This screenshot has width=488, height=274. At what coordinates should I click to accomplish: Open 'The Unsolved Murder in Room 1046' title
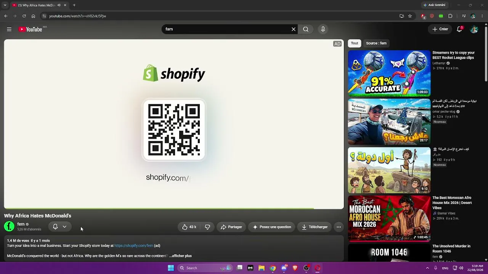451,249
